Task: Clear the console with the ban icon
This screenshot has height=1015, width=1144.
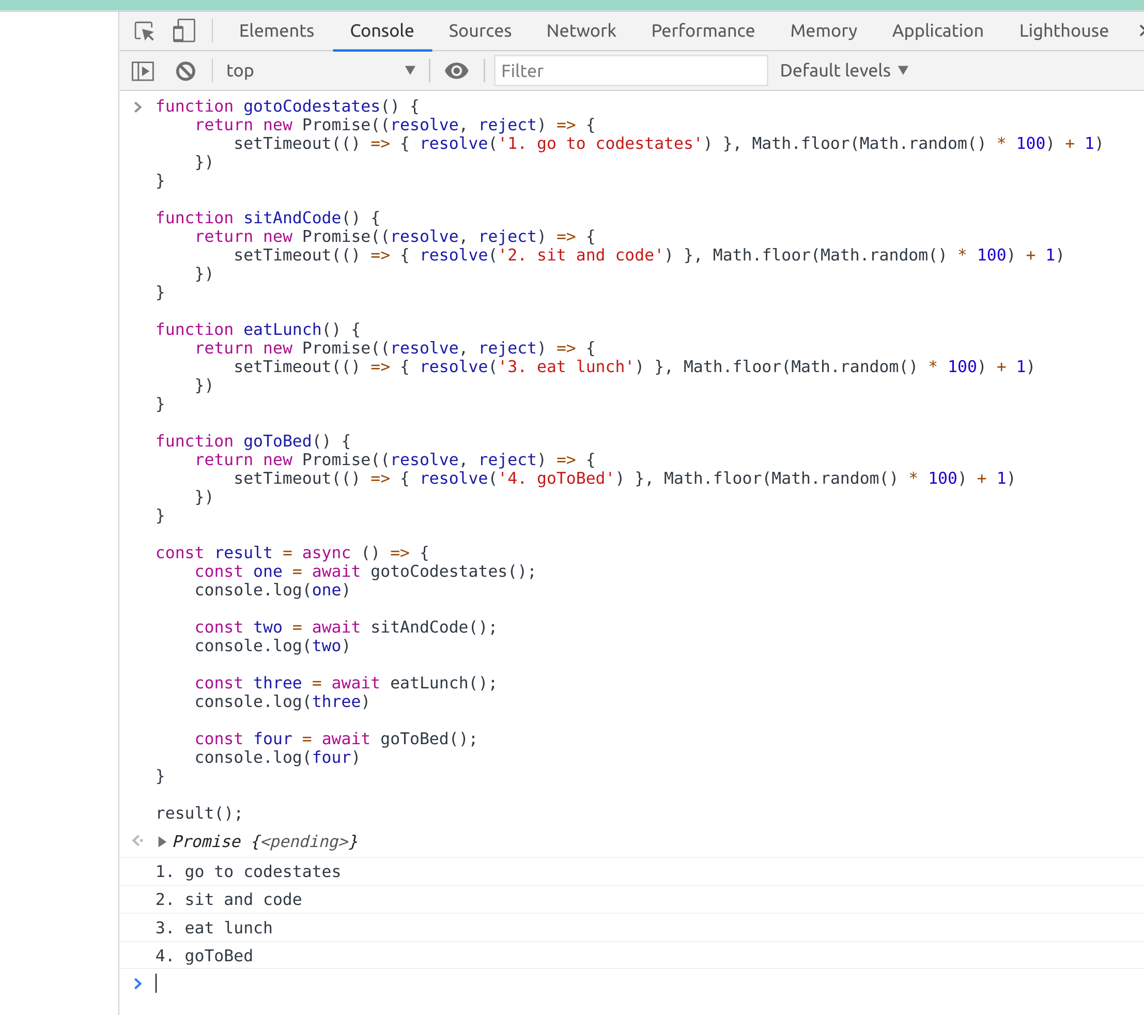Action: pos(185,71)
